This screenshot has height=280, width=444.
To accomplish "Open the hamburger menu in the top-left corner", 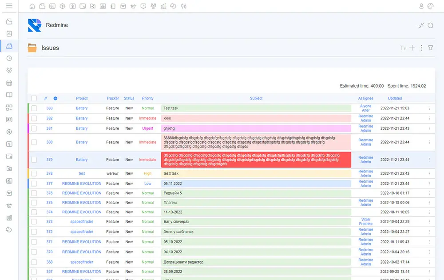I will 9,6.
